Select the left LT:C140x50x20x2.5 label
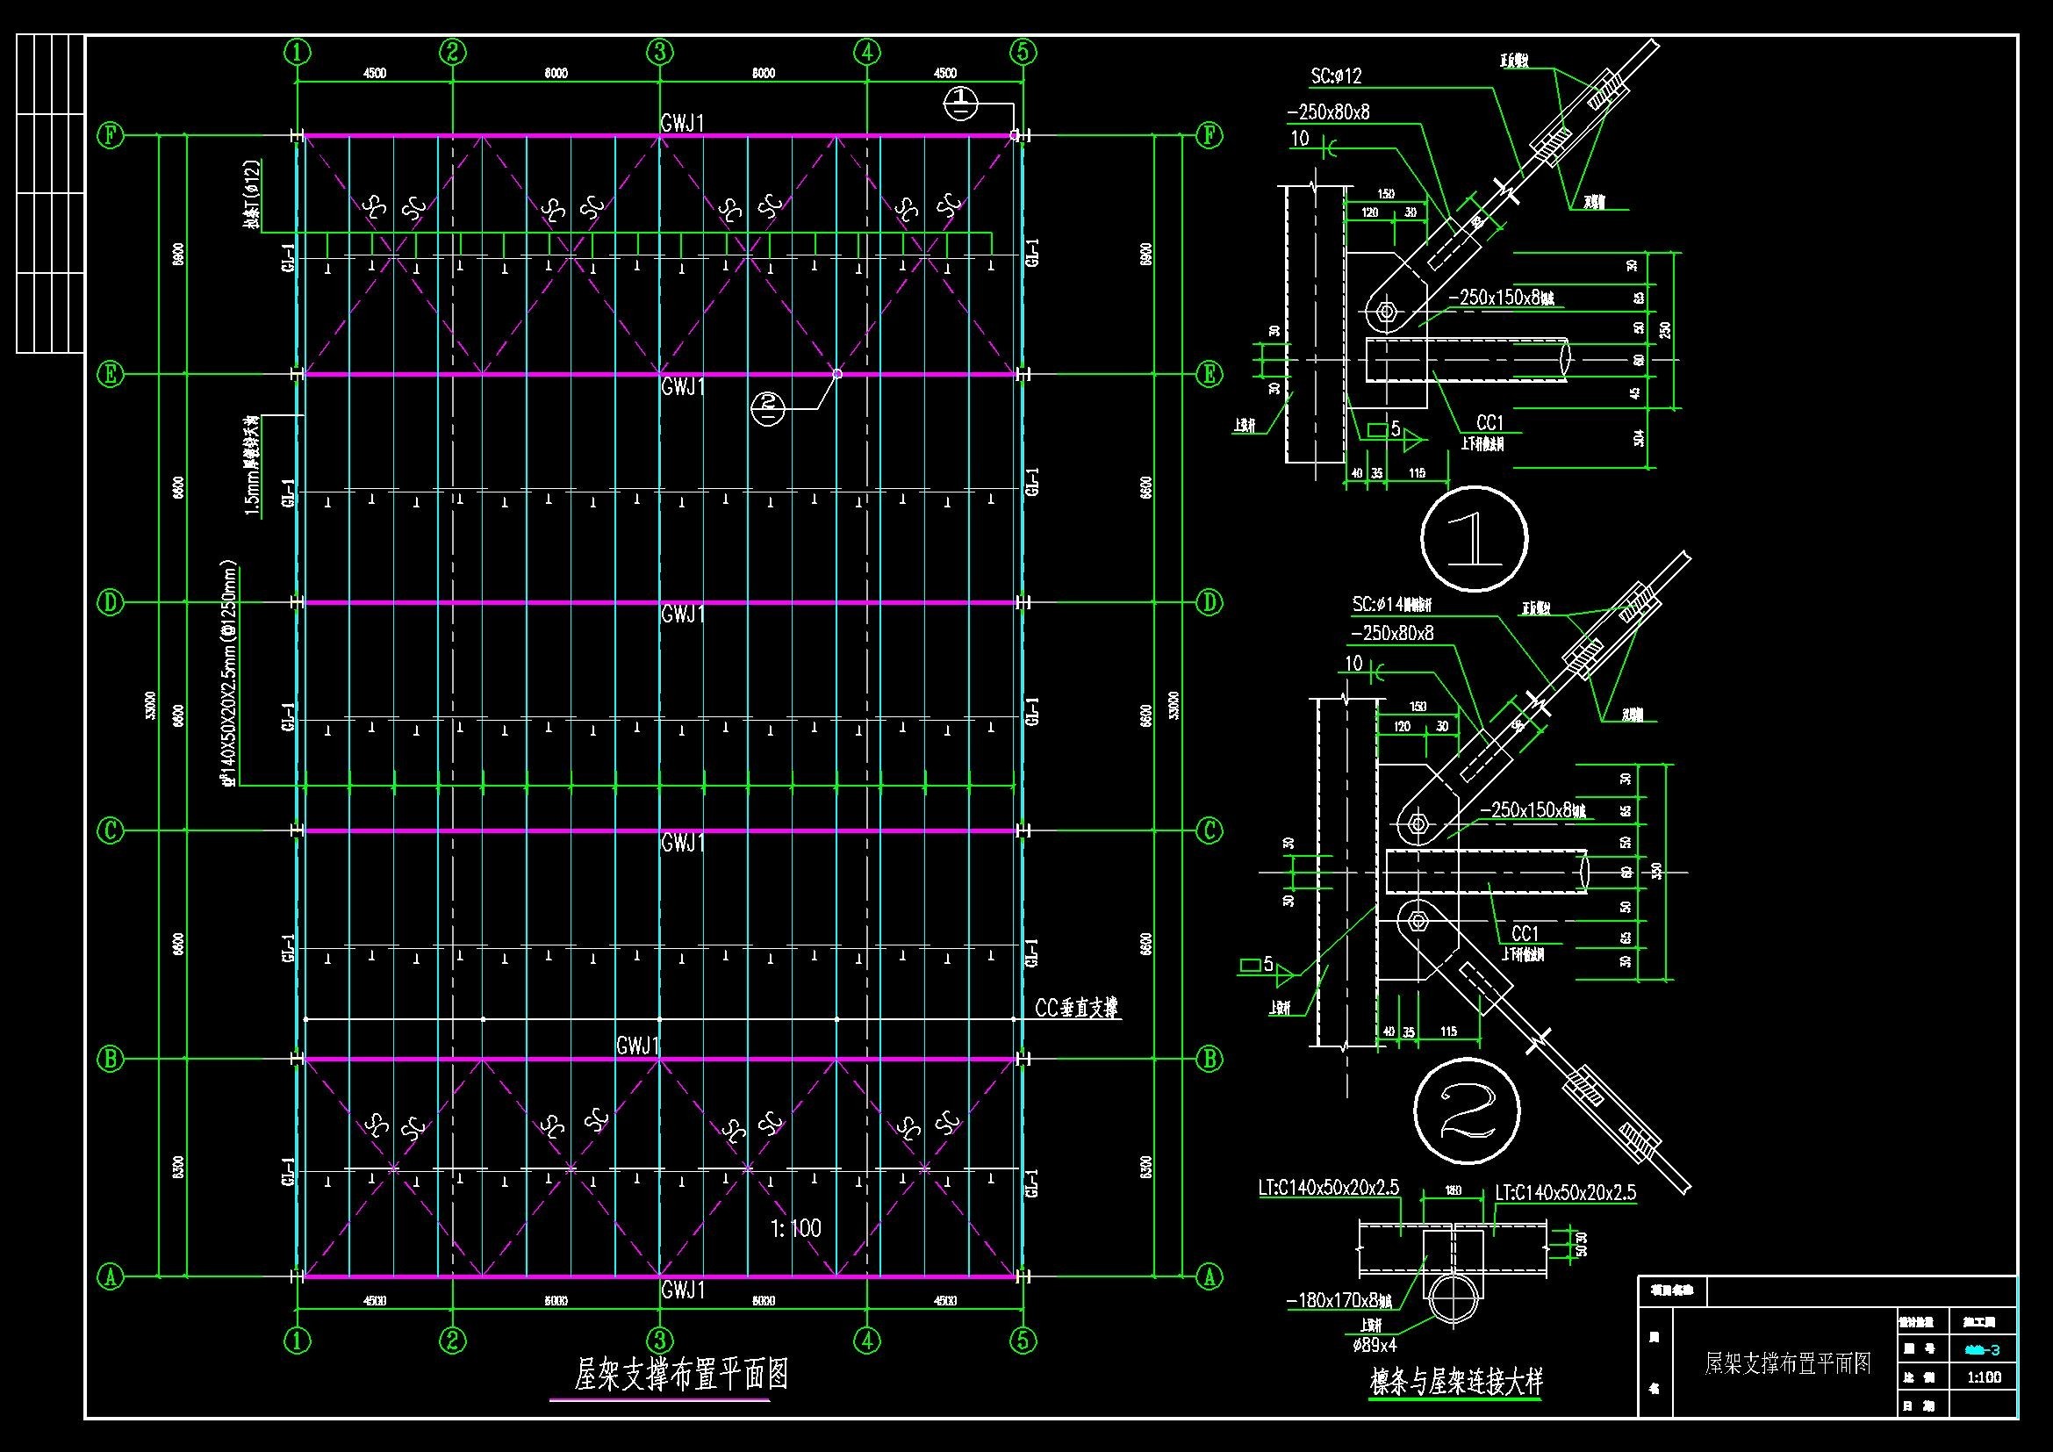The width and height of the screenshot is (2053, 1452). pos(1329,1189)
